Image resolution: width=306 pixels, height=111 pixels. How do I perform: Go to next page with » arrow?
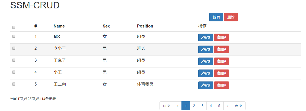[228, 106]
